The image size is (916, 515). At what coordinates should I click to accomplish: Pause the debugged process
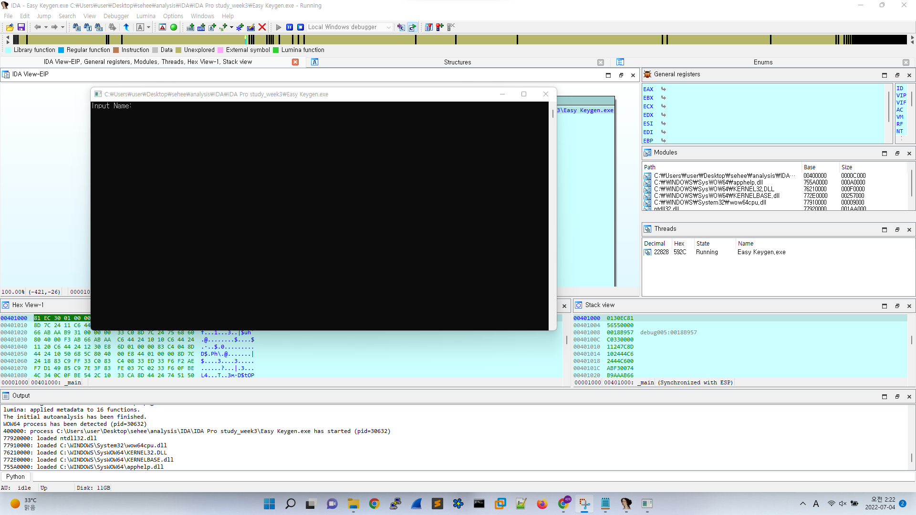(290, 27)
